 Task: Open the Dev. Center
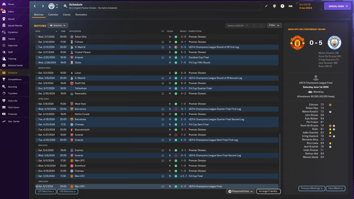14,121
